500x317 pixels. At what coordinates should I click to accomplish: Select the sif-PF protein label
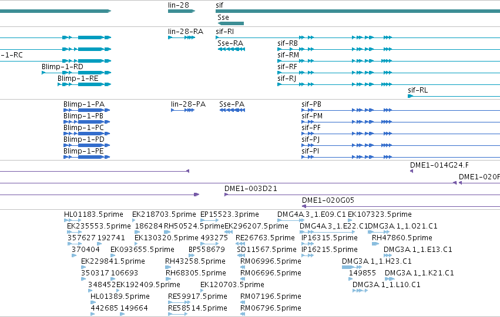[311, 128]
